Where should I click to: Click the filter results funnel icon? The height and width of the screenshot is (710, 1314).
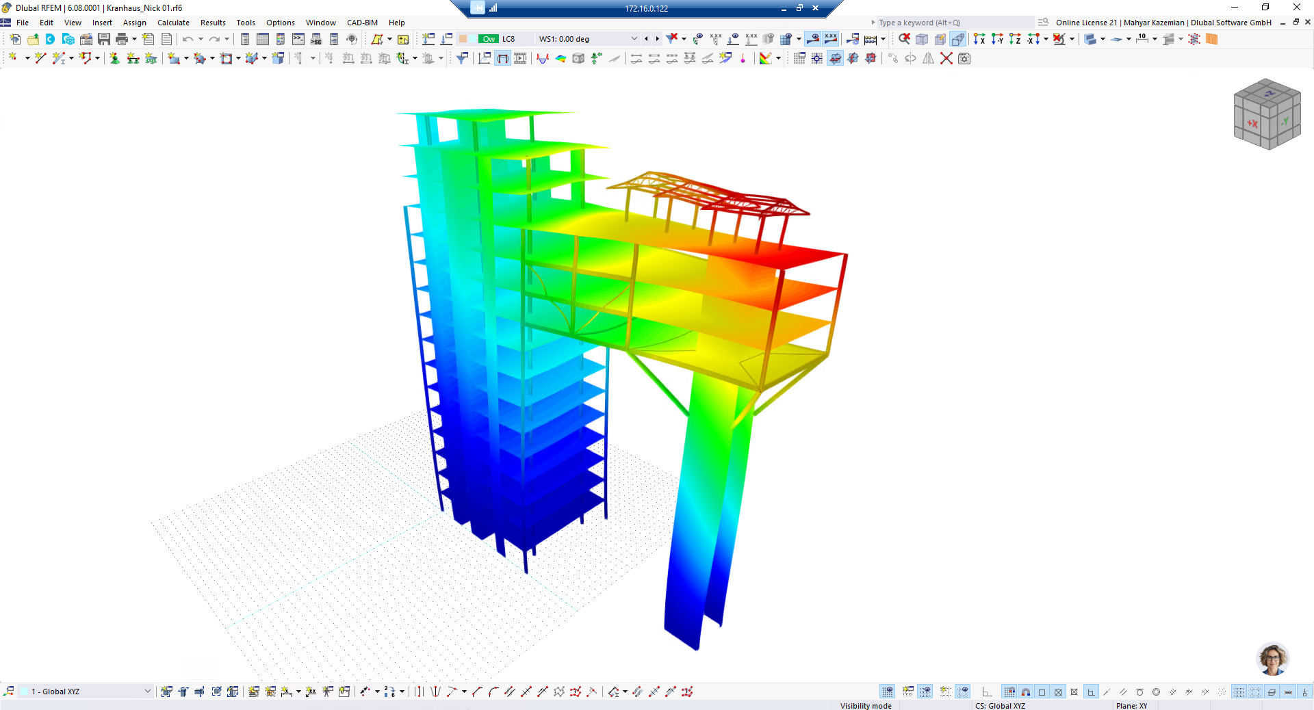point(461,58)
